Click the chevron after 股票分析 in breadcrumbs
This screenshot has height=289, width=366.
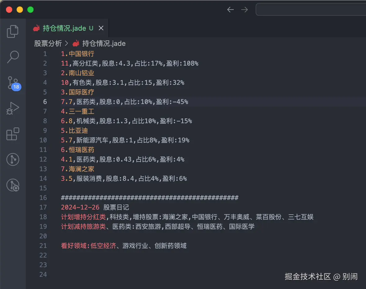66,43
